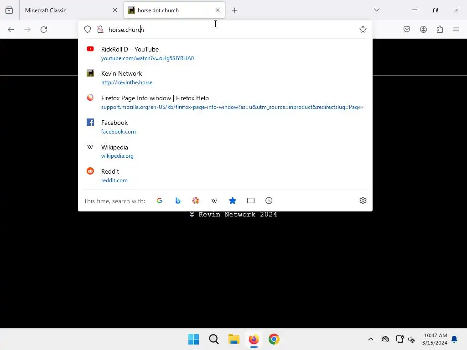Open the Extensions panel
Image resolution: width=467 pixels, height=350 pixels.
click(440, 29)
